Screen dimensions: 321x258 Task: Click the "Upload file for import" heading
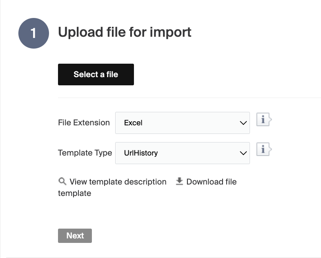[x=125, y=32]
